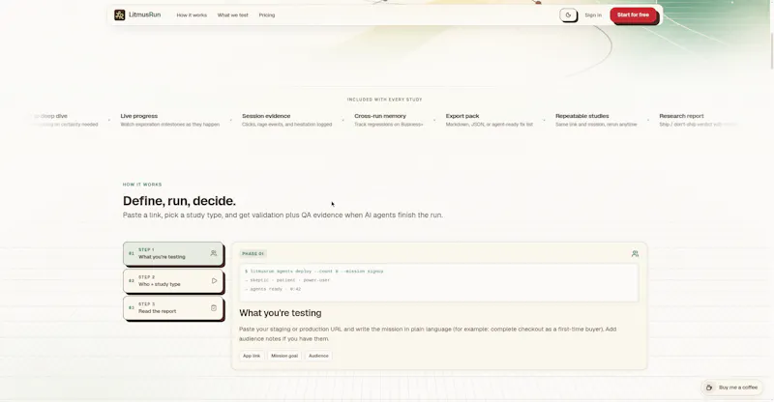Screen dimensions: 774x402
Task: Toggle dark mode with the moon icon
Action: 568,14
